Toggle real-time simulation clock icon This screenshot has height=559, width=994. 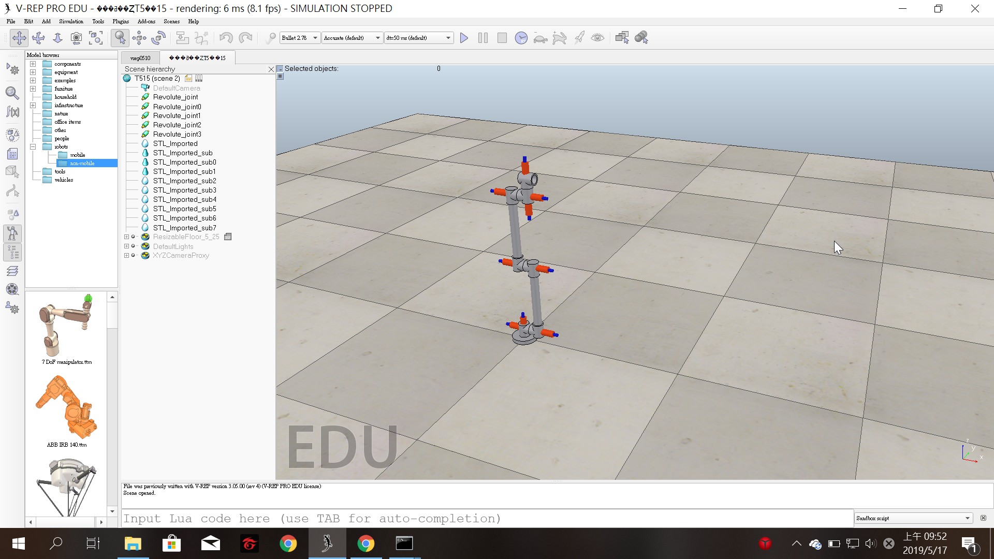pyautogui.click(x=521, y=38)
